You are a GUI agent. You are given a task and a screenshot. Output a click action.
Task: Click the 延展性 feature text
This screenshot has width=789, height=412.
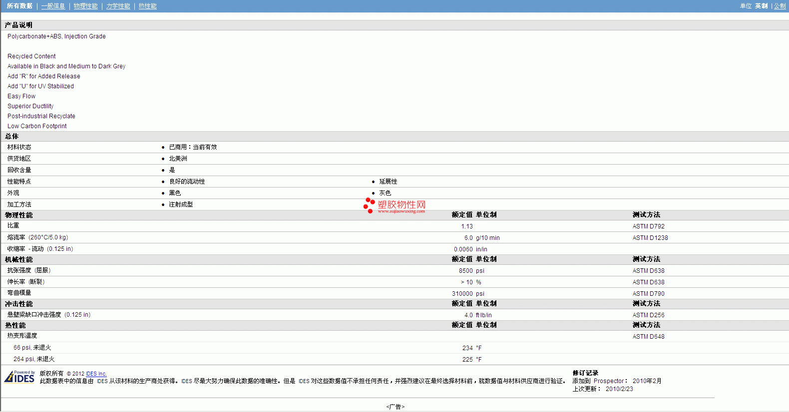pos(388,182)
